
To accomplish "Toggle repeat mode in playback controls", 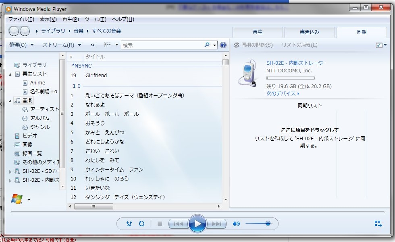I will click(141, 224).
